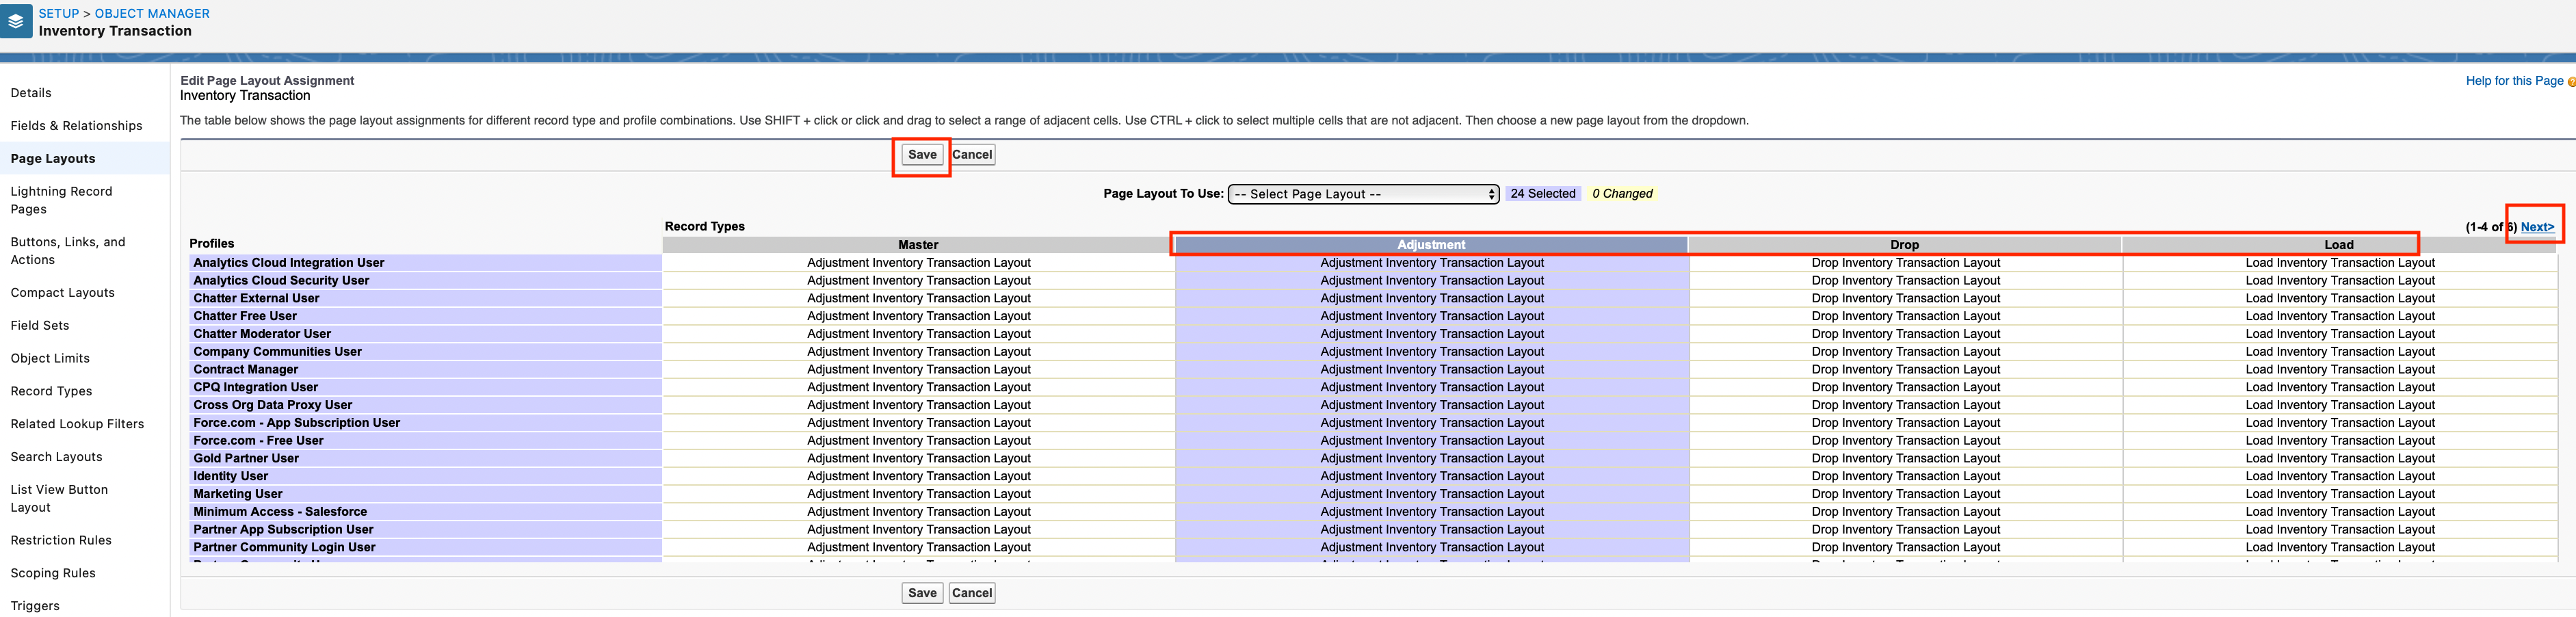Click the top Save button
Image resolution: width=2576 pixels, height=617 pixels.
[921, 155]
